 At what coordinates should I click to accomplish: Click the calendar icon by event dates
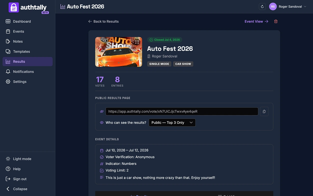click(x=102, y=150)
